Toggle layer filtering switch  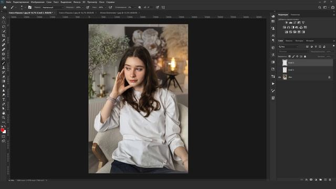[333, 46]
